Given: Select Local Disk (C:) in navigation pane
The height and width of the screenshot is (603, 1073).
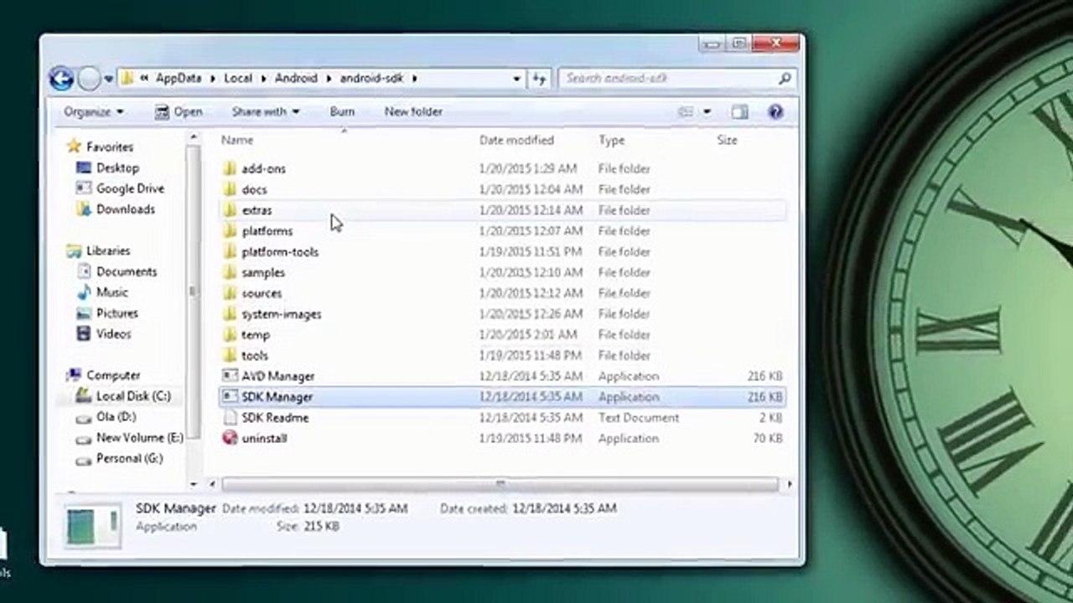Looking at the screenshot, I should [133, 396].
